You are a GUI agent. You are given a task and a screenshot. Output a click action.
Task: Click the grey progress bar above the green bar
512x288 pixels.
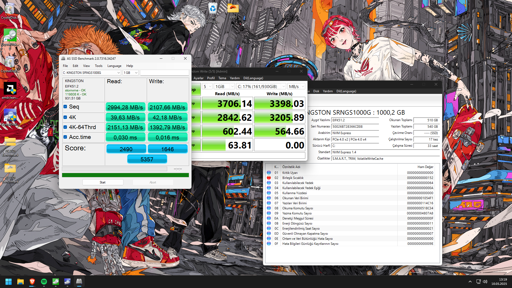(x=114, y=169)
